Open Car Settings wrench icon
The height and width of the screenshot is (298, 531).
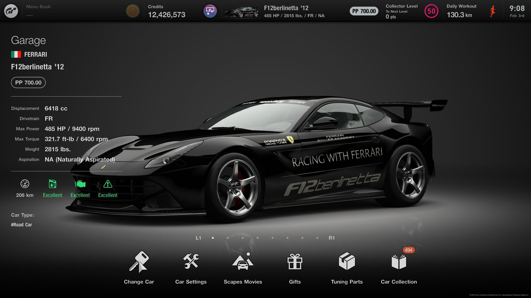click(191, 261)
